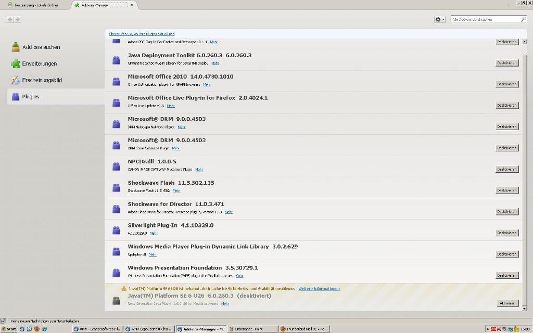Image resolution: width=533 pixels, height=333 pixels.
Task: Click the NPCIG.dll plugin brick icon
Action: tap(116, 166)
